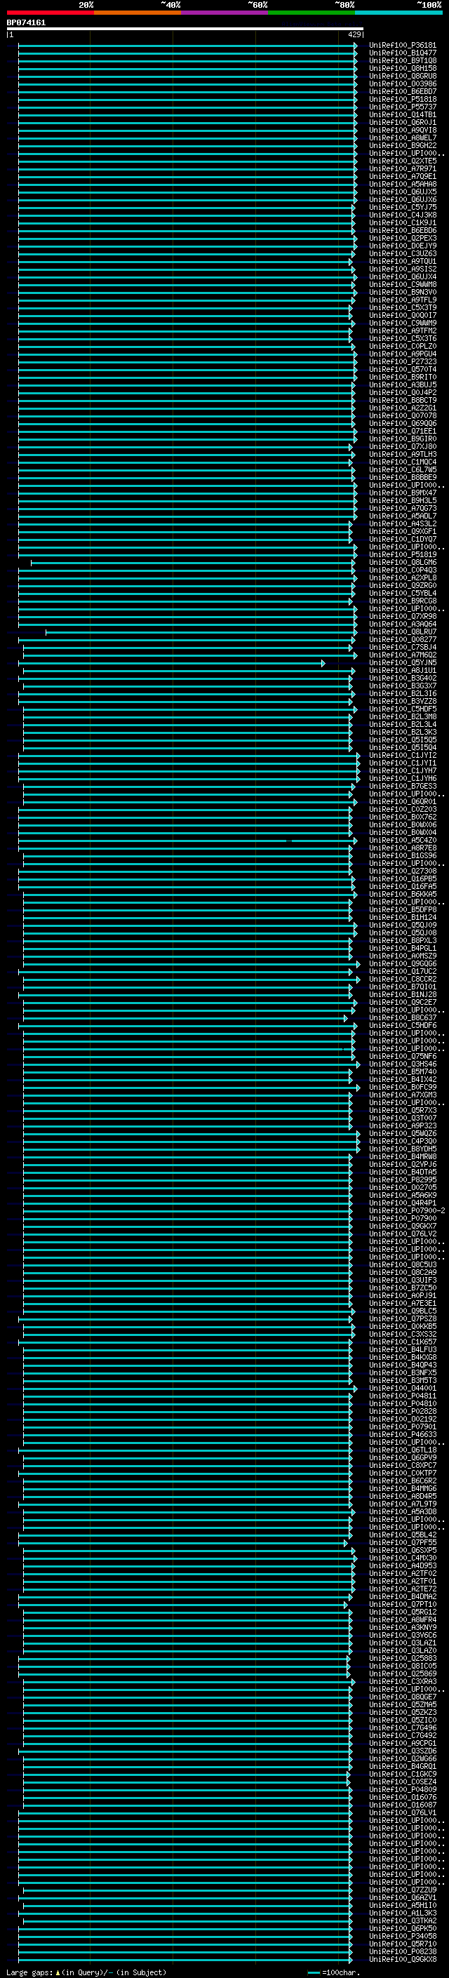The height and width of the screenshot is (1978, 449).
Task: Open hit UniRef100_P82995
Action: [402, 1180]
